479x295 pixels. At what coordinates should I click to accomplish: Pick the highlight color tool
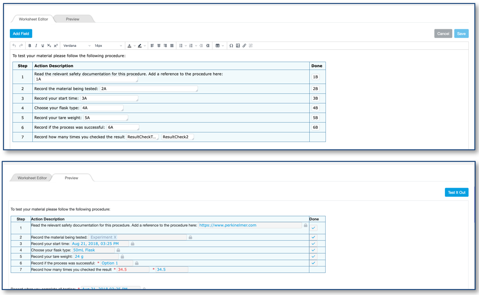click(x=140, y=46)
